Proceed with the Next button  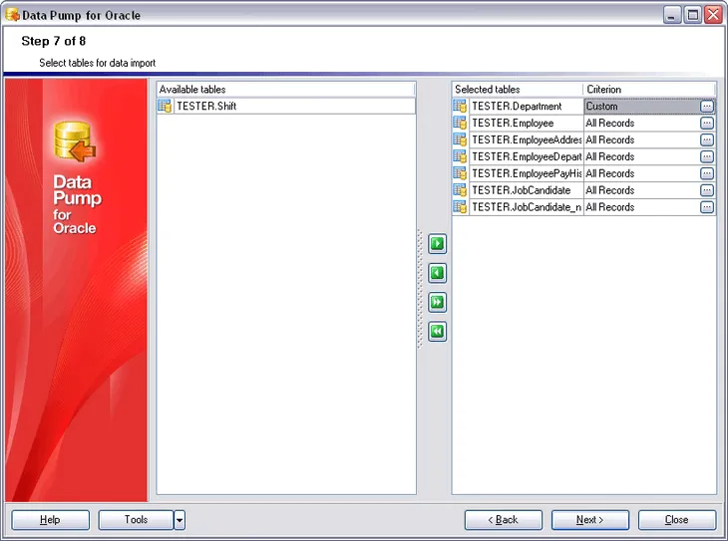590,520
